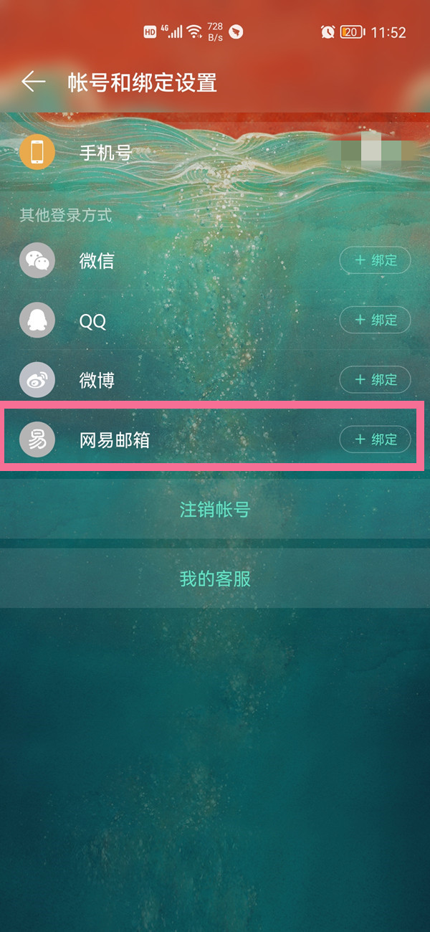Open 注销帐号 to cancel account
This screenshot has width=430, height=932.
pos(215,510)
